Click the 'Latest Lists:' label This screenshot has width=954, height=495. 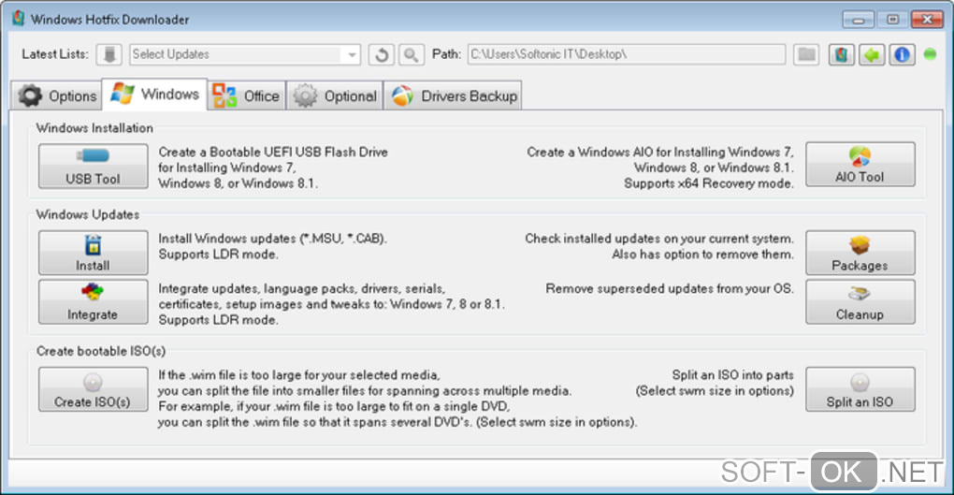[55, 54]
